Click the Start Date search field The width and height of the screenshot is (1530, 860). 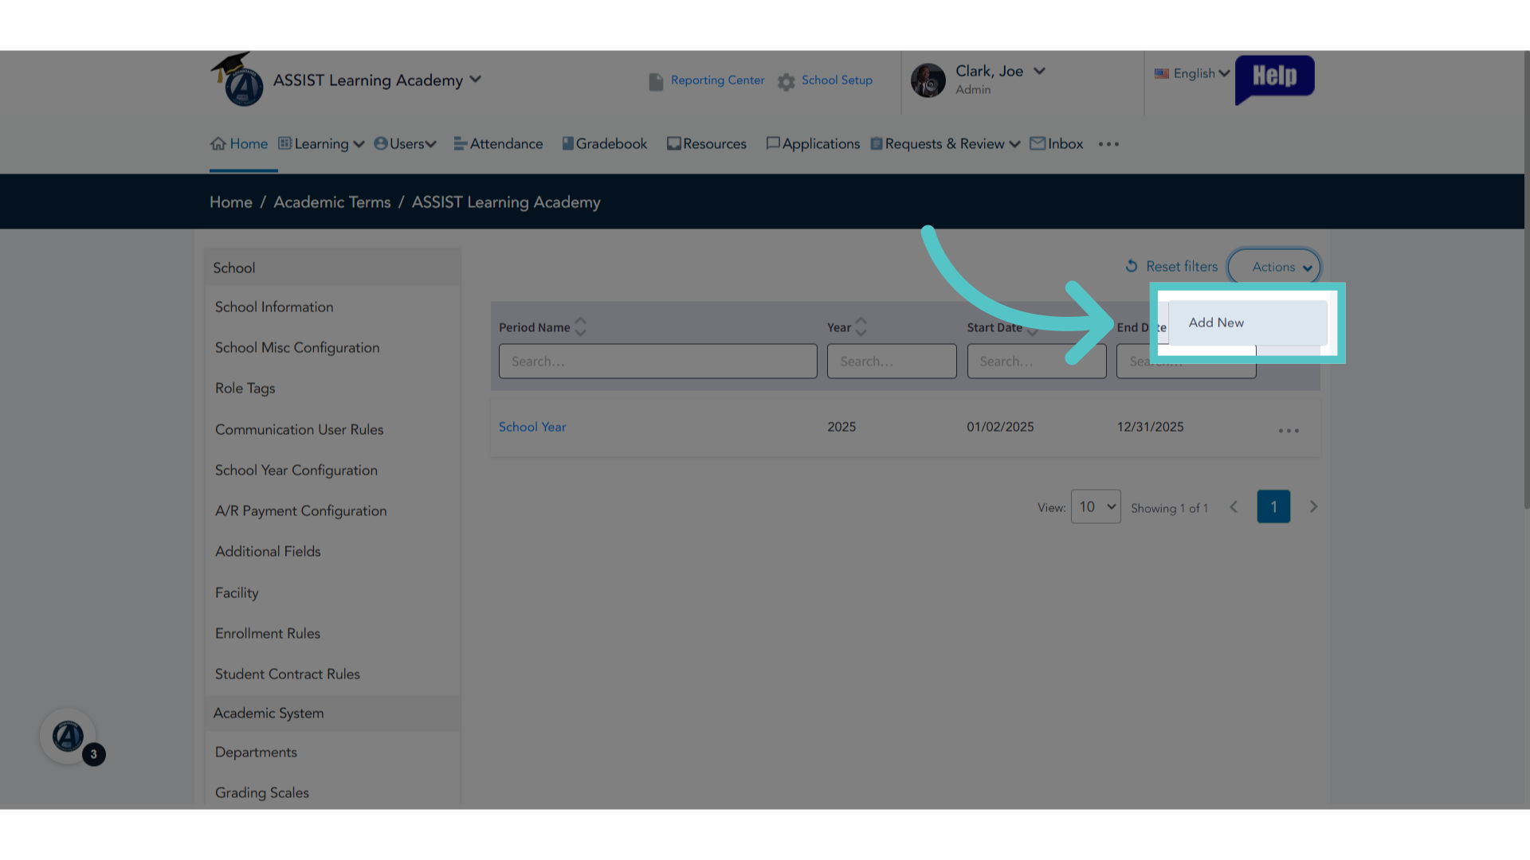click(1037, 361)
